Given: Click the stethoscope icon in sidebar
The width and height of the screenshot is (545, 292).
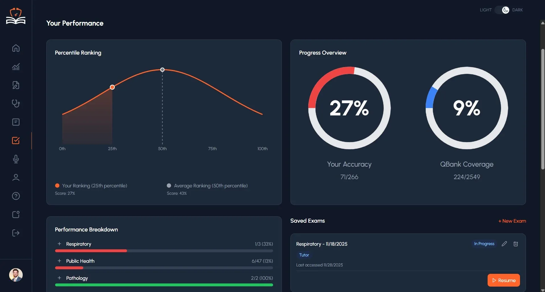Looking at the screenshot, I should pyautogui.click(x=16, y=103).
